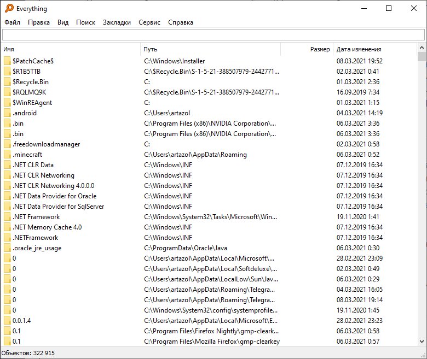Screen dimensions: 427x359
Task: Select the .NET CLR Networking 4.0.0.0 name
Action: (x=54, y=186)
